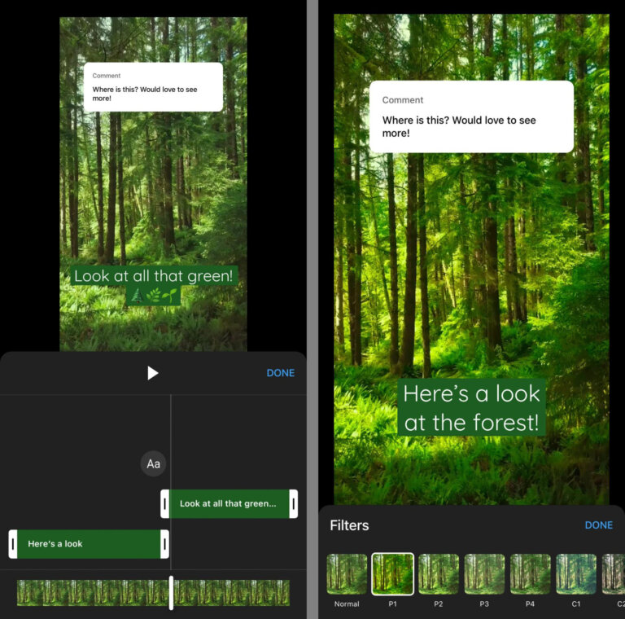Tap DONE in the text timing panel
Viewport: 625px width, 619px height.
click(x=280, y=373)
